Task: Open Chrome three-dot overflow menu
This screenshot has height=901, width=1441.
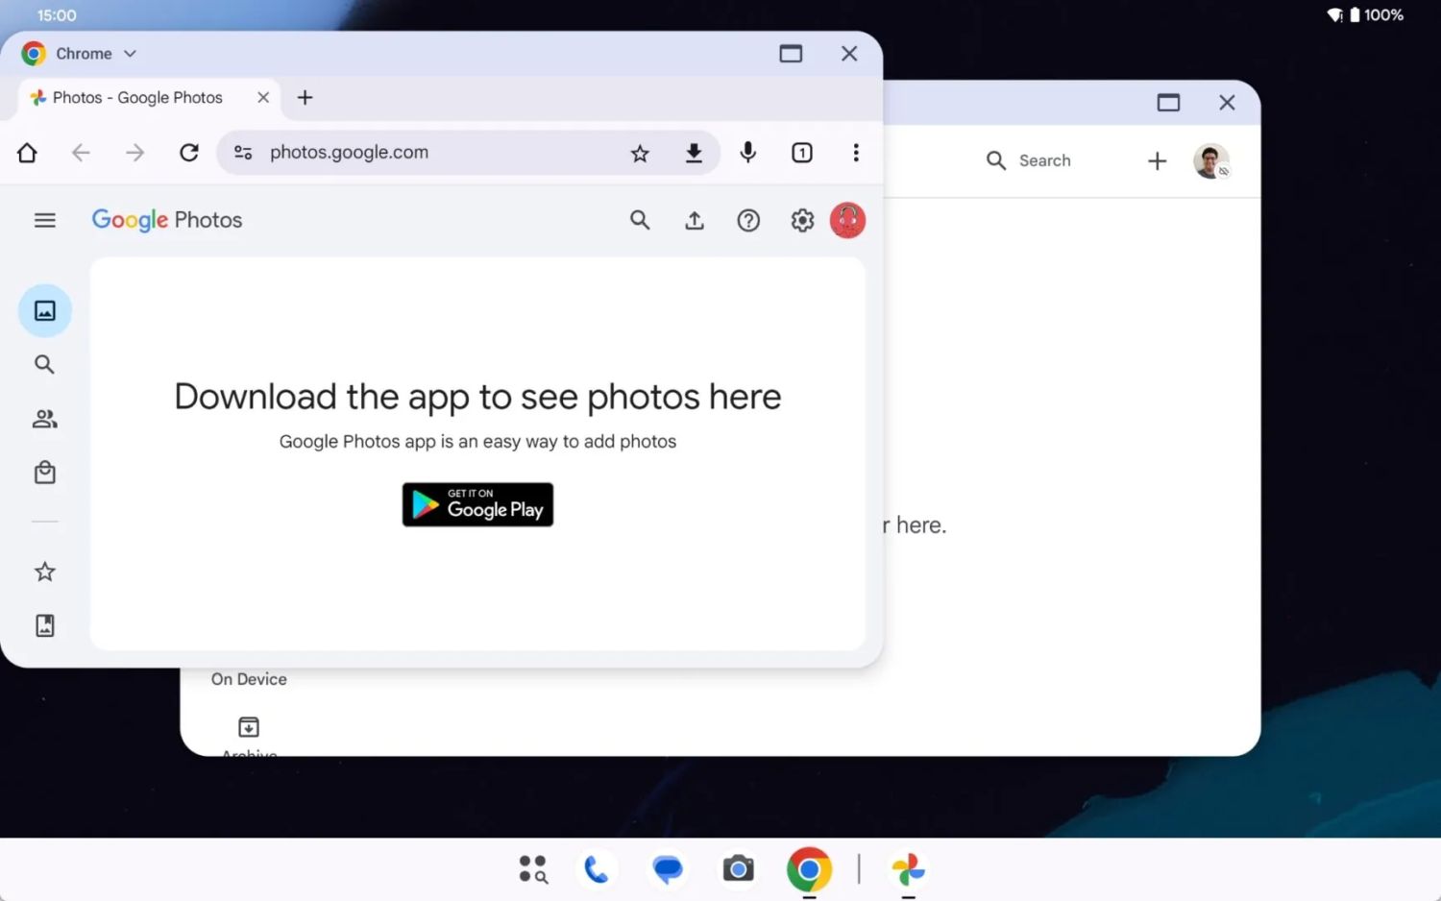Action: click(856, 153)
